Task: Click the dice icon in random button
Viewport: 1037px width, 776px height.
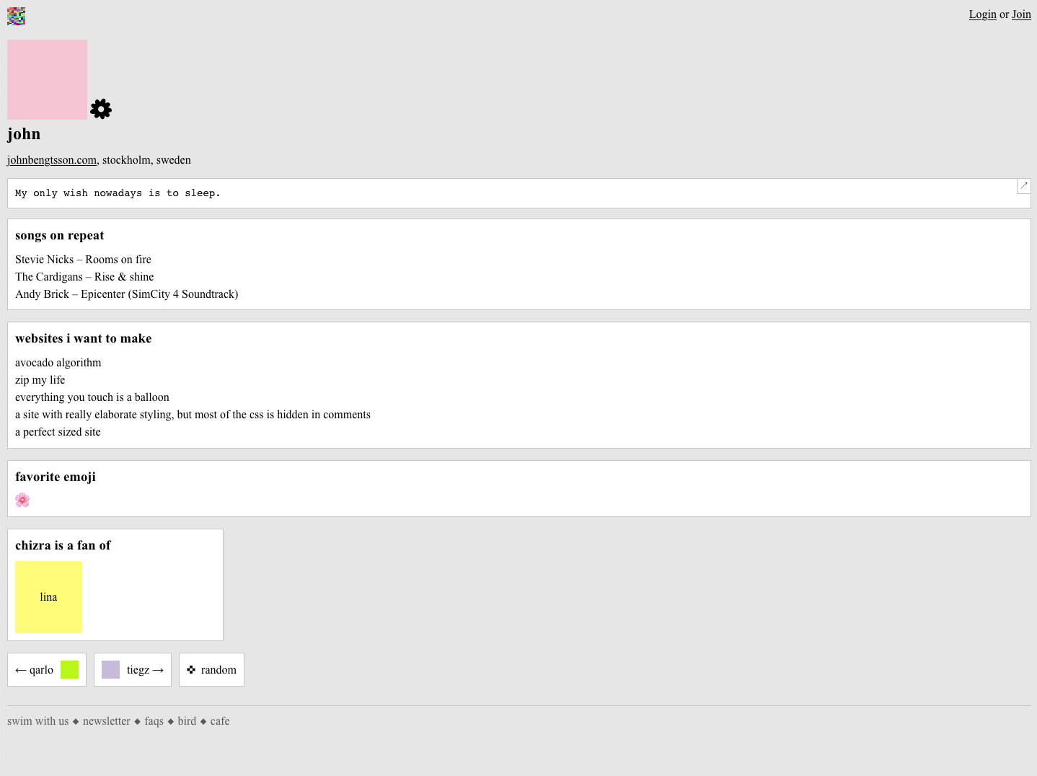Action: (x=191, y=670)
